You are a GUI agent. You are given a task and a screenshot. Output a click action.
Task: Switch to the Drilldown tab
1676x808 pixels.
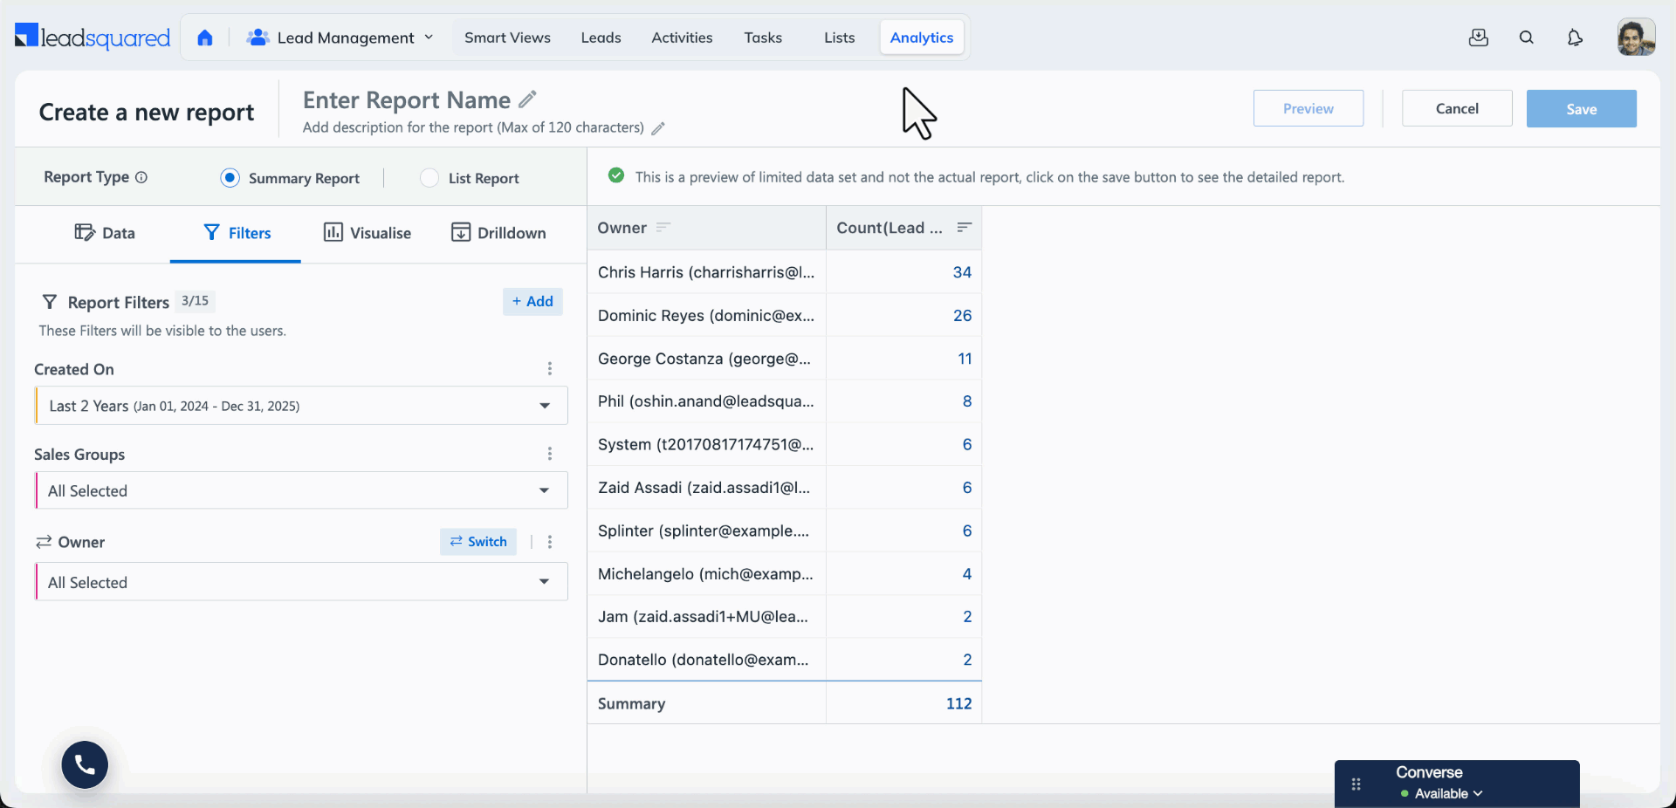(498, 233)
